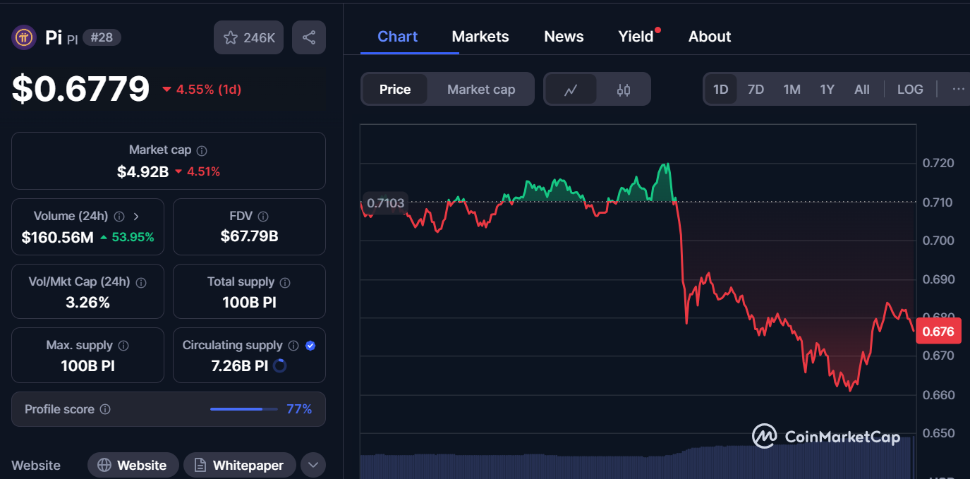Select the 1D time range

click(721, 90)
